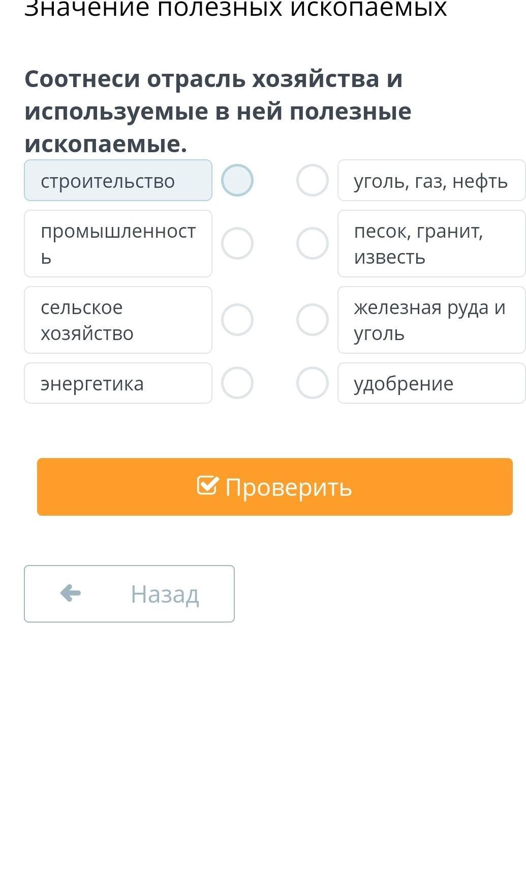Pick the circle beside уголь, газ, нефть
Screen dimensions: 526x872
tap(313, 180)
